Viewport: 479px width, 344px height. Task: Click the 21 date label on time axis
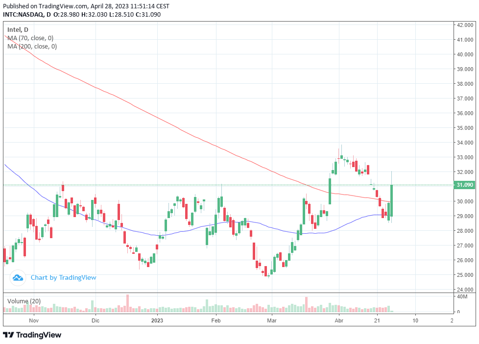click(377, 320)
